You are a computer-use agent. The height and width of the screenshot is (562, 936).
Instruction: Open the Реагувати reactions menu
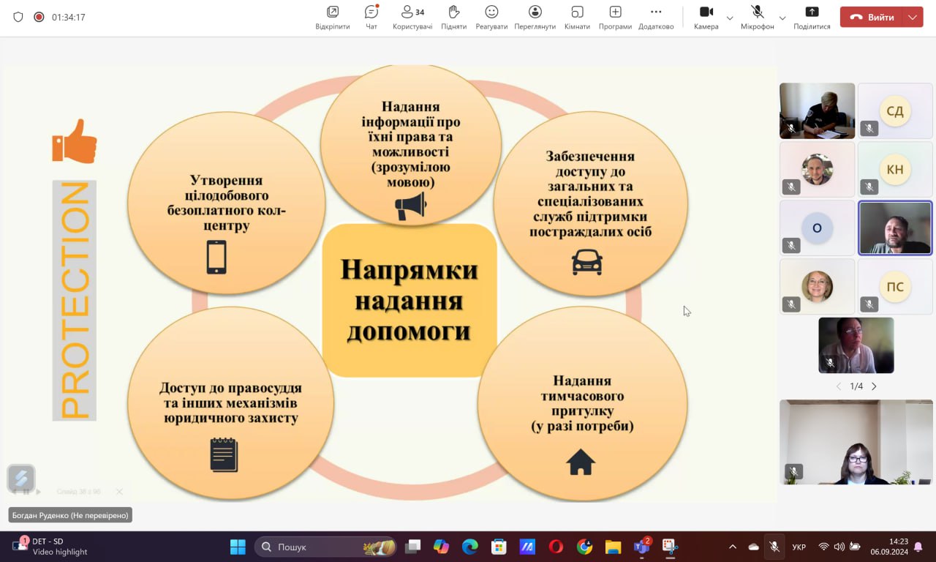(491, 18)
